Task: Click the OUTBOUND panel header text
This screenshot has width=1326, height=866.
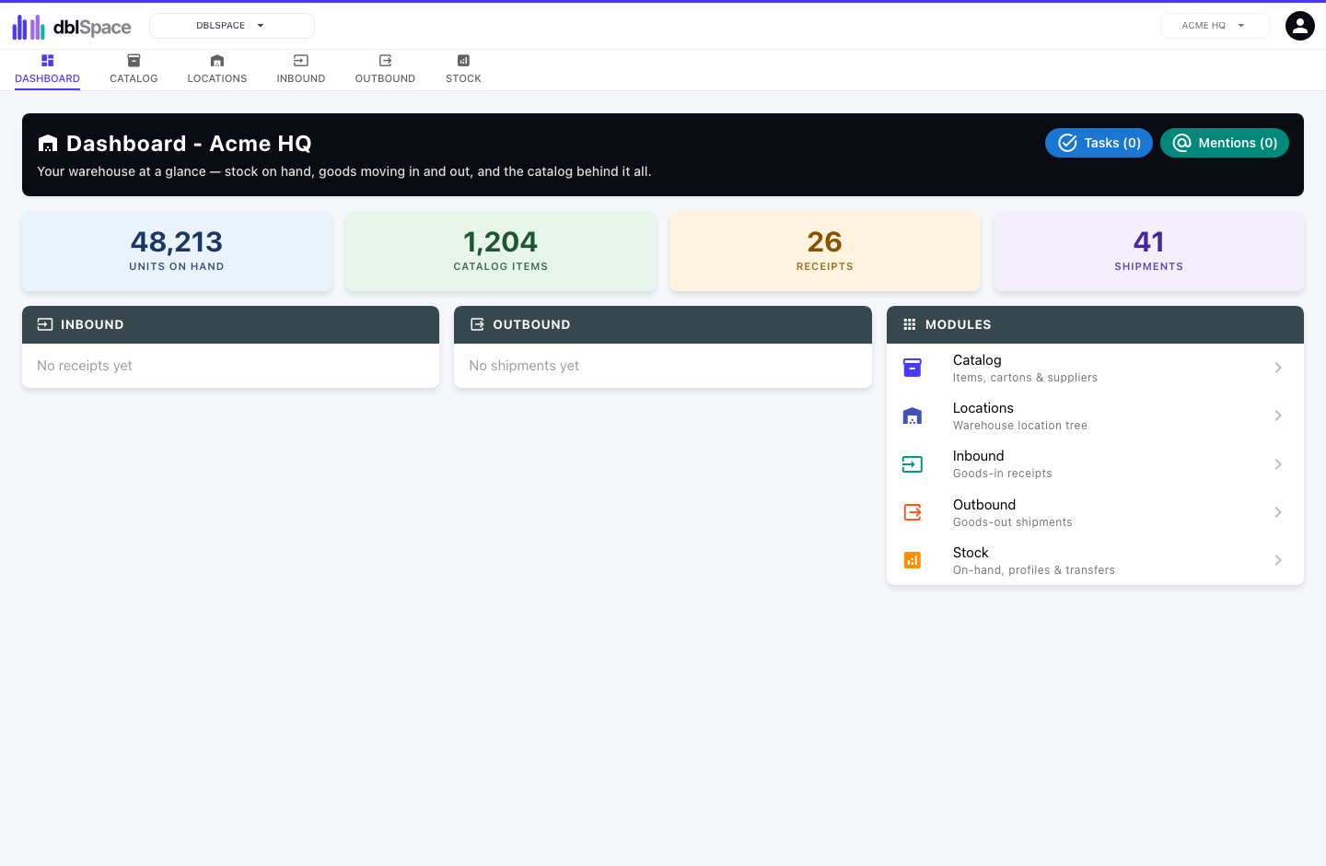Action: click(531, 324)
